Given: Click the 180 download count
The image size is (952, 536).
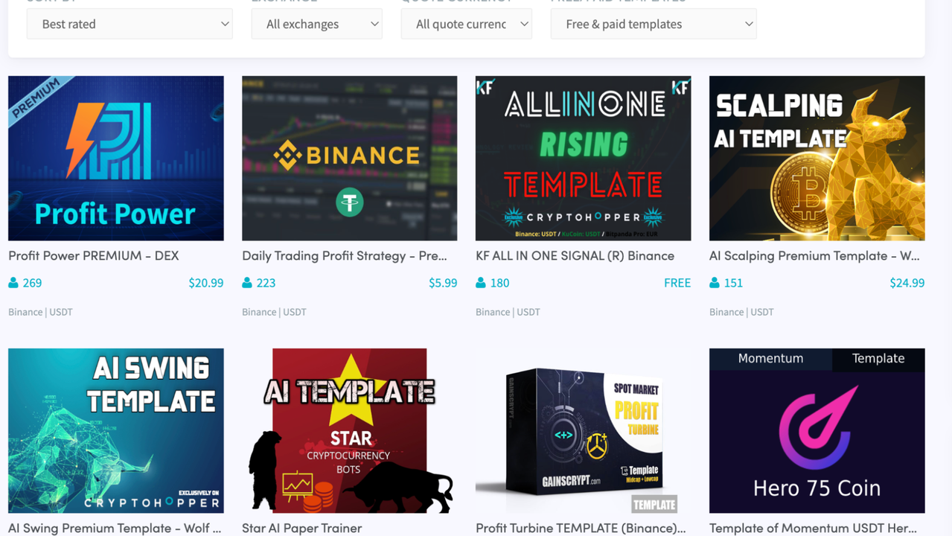Looking at the screenshot, I should (499, 283).
